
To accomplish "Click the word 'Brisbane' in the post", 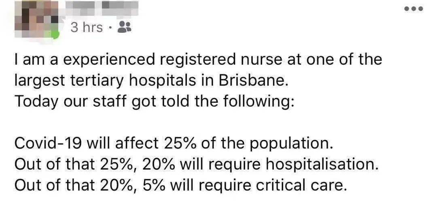I will [251, 80].
